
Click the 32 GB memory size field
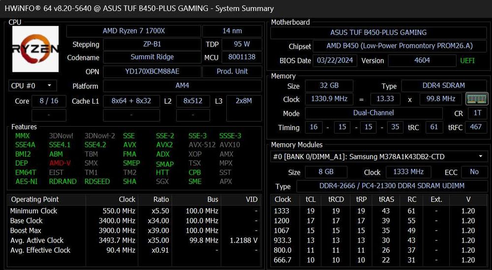(x=329, y=86)
